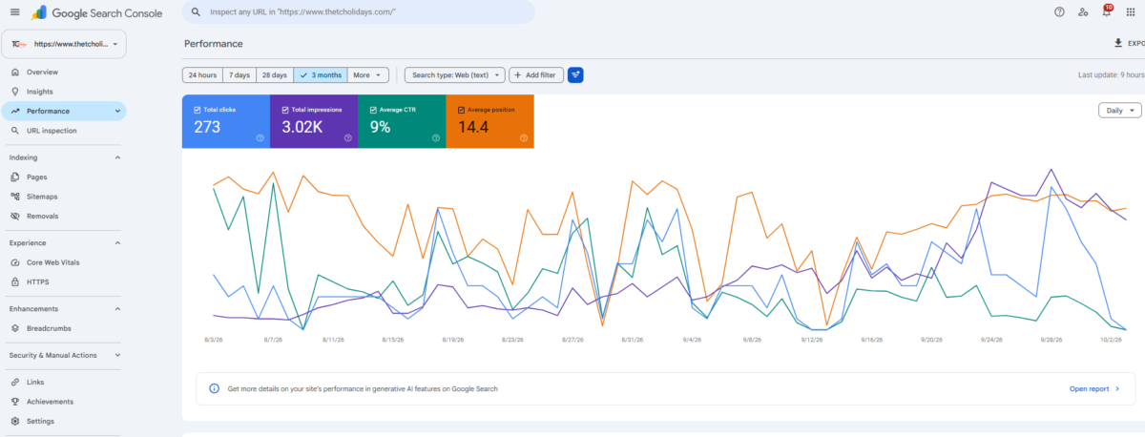The width and height of the screenshot is (1145, 437).
Task: Open the More date range dropdown
Action: [368, 75]
